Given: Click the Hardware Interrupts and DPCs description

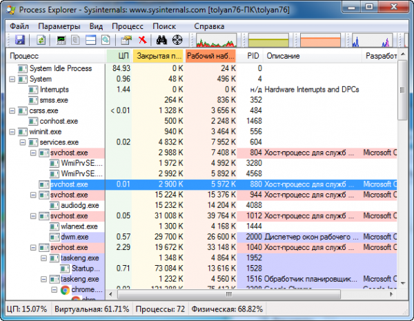Looking at the screenshot, I should pos(312,90).
